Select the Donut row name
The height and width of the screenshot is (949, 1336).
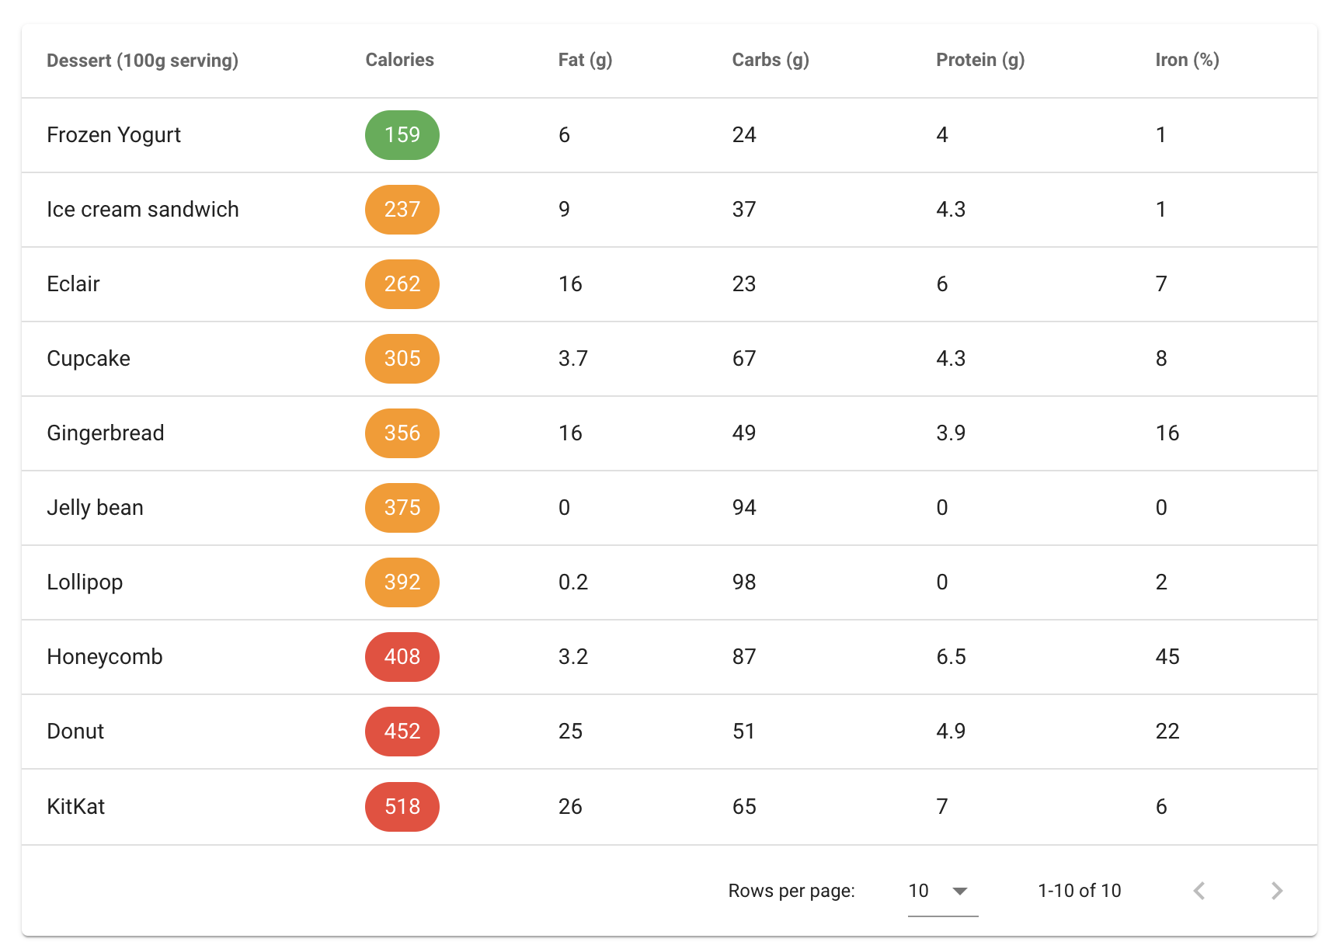tap(75, 732)
